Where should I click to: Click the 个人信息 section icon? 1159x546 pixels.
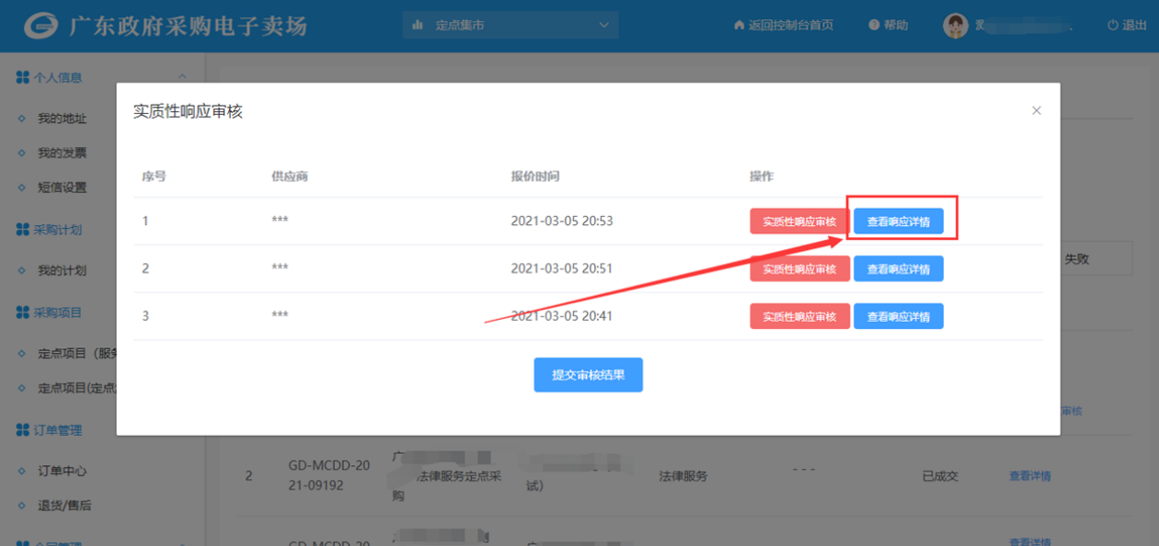click(23, 78)
